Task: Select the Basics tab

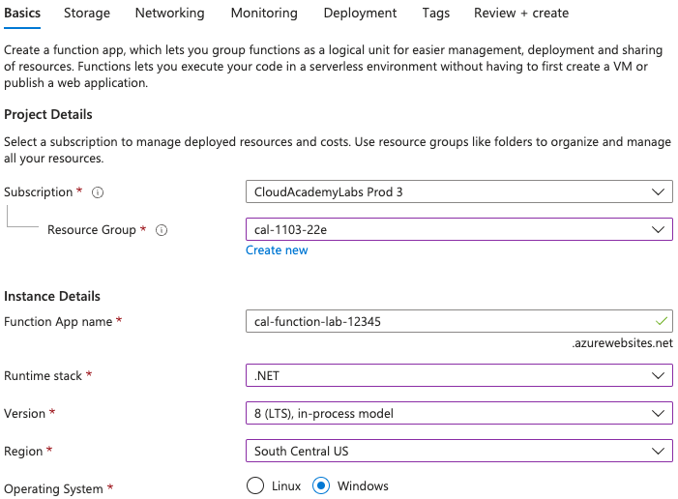Action: click(22, 14)
